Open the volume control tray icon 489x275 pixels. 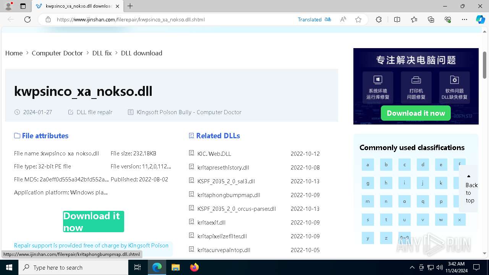(440, 267)
